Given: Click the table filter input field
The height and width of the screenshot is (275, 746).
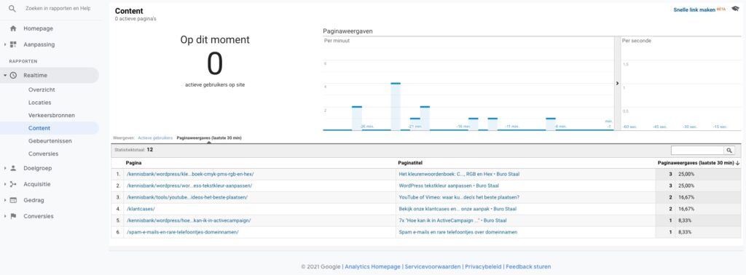Looking at the screenshot, I should pos(697,150).
